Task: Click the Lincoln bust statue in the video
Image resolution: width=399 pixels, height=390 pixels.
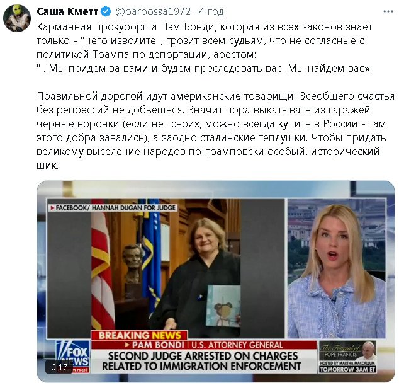Action: pos(133,264)
